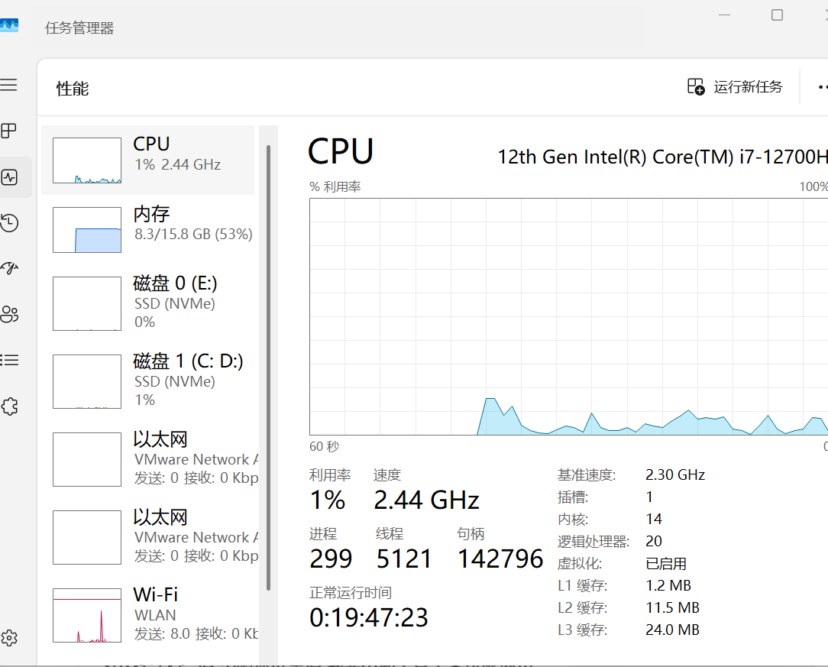This screenshot has height=667, width=828.
Task: Select the Performance page icon
Action: [9, 177]
